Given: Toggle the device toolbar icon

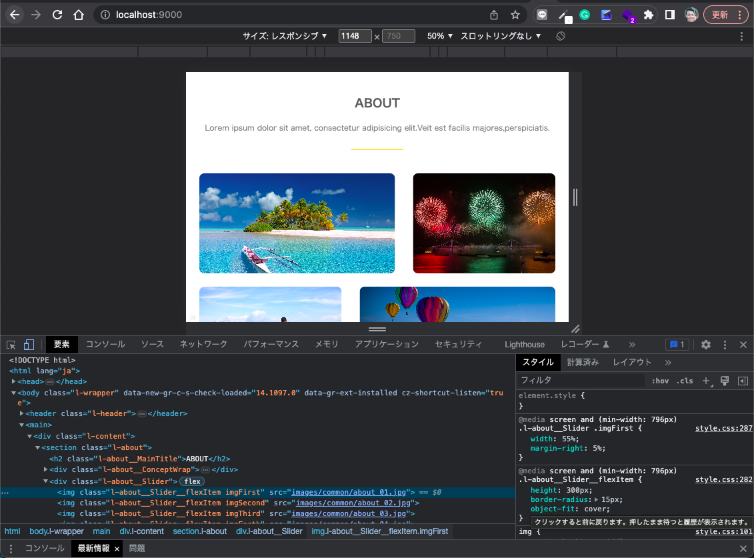Looking at the screenshot, I should tap(29, 345).
